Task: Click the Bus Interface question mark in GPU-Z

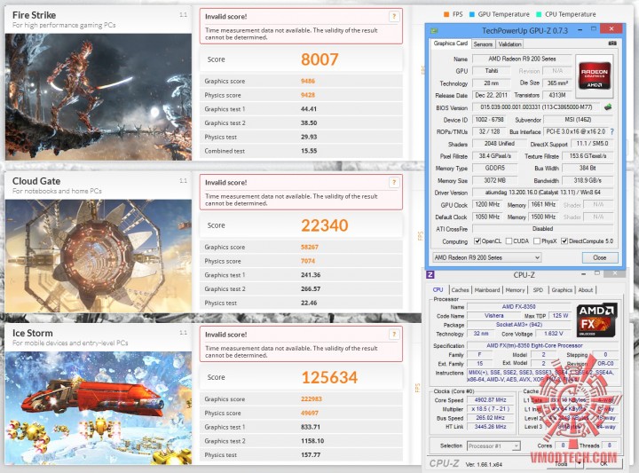Action: (x=612, y=131)
